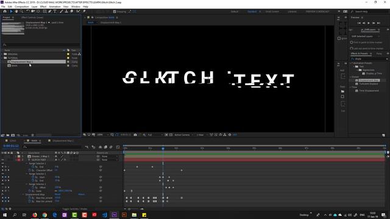Click the Play button in Preview panel
This screenshot has width=390, height=219.
pos(369,23)
